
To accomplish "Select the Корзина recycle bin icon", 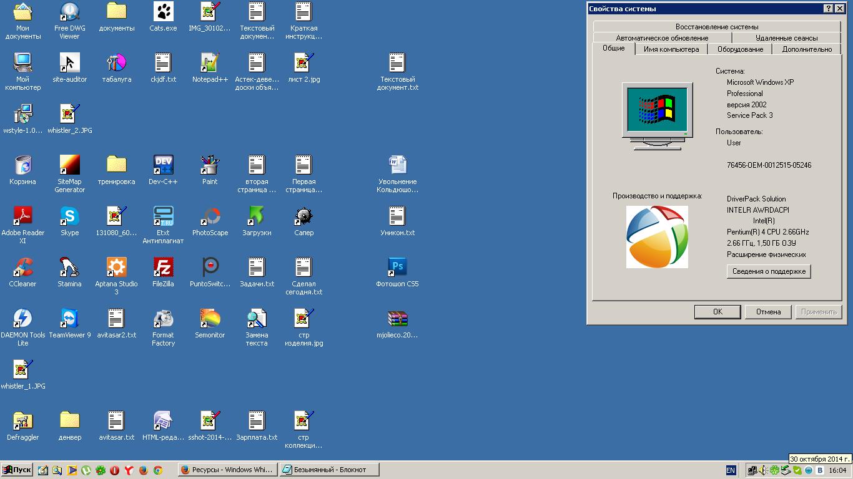I will (23, 170).
